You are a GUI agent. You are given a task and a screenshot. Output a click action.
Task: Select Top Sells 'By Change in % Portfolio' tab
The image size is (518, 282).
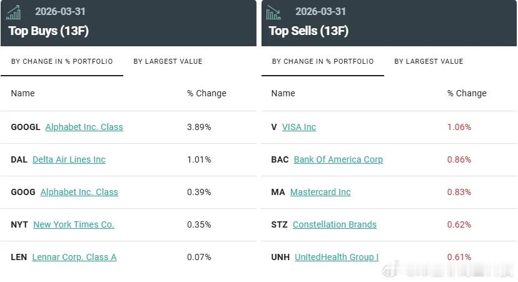pos(323,61)
